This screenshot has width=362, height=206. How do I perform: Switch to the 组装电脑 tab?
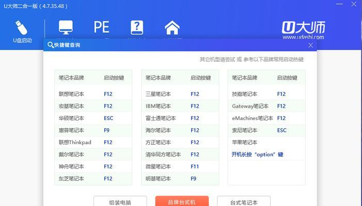(x=120, y=201)
